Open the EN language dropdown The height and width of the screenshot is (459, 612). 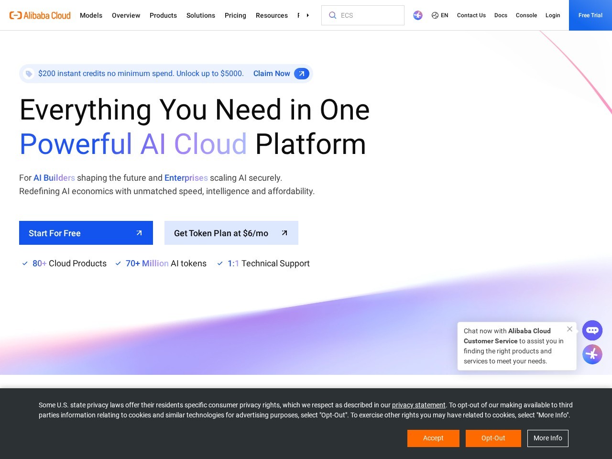coord(440,15)
